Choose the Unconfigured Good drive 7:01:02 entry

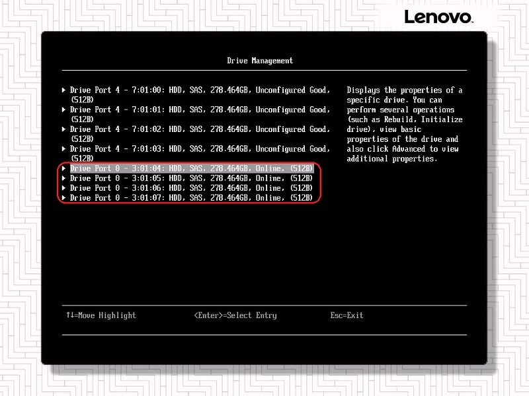(x=198, y=129)
